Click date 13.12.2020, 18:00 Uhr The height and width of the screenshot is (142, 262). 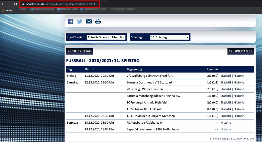[99, 129]
